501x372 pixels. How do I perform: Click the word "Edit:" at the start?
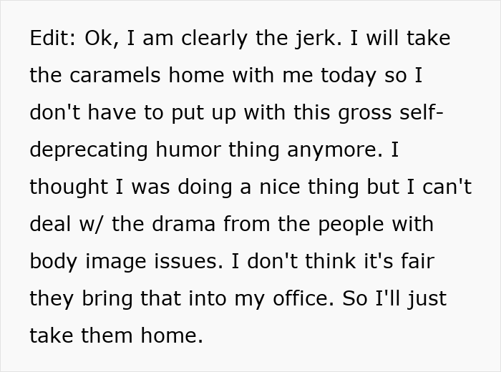[54, 39]
